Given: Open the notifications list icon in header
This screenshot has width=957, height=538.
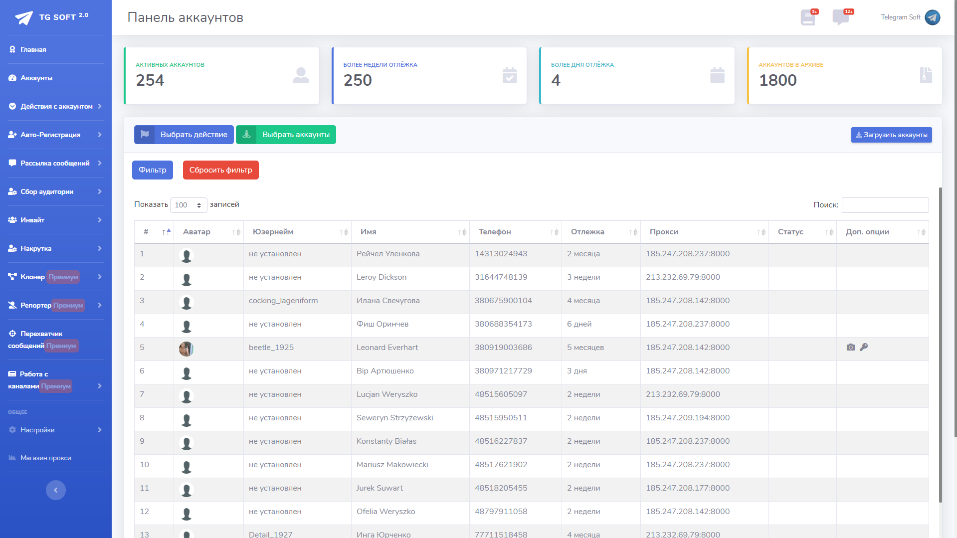Looking at the screenshot, I should (808, 17).
